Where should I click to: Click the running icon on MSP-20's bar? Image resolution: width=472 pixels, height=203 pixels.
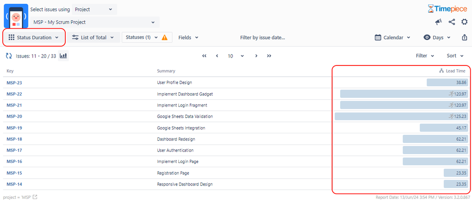(x=451, y=116)
